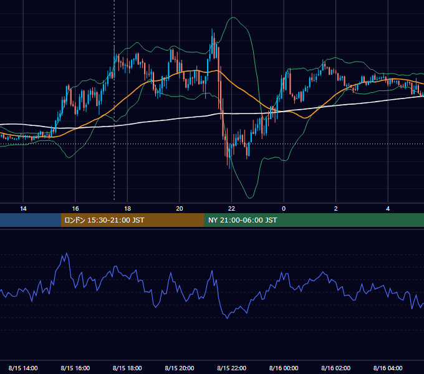
Task: Click the 8/15 22:00 date label
Action: pos(232,368)
